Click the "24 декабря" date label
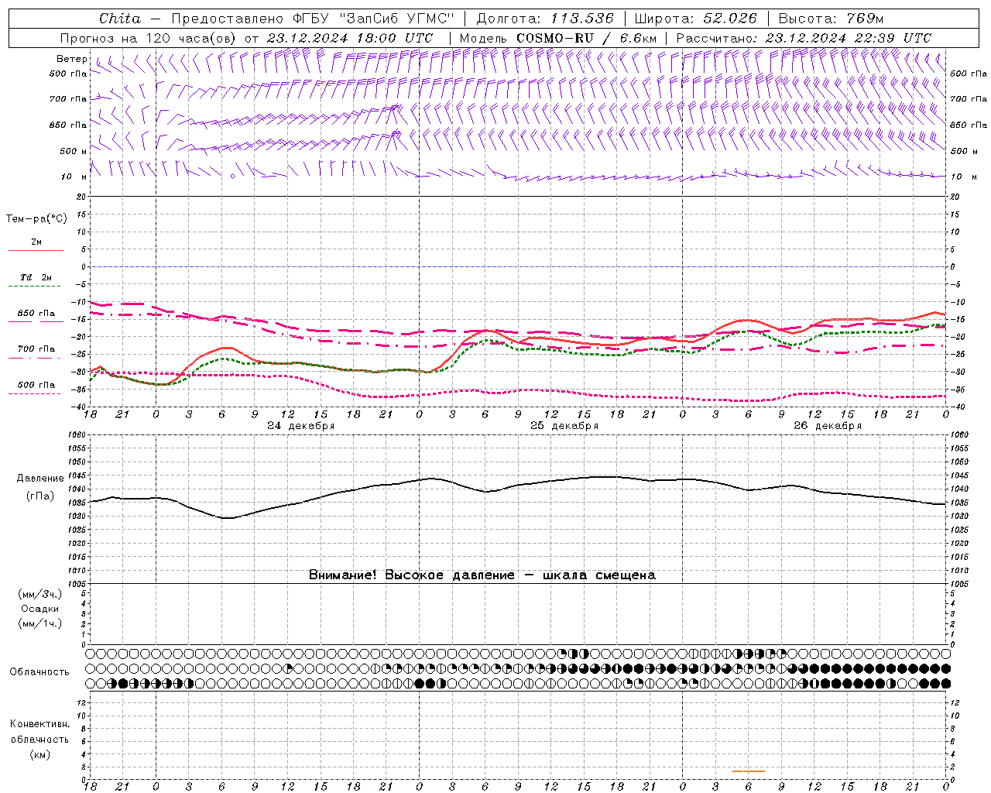Viewport: 991px width, 793px height. [x=300, y=426]
